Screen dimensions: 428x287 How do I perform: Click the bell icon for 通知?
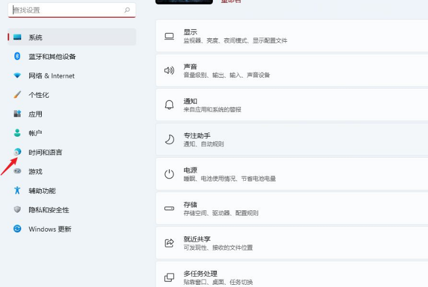[169, 105]
